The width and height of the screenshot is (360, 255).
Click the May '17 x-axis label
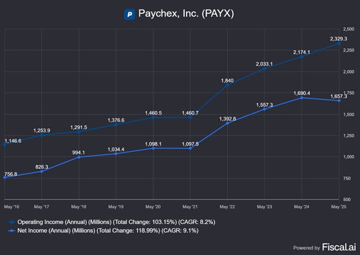tap(41, 207)
